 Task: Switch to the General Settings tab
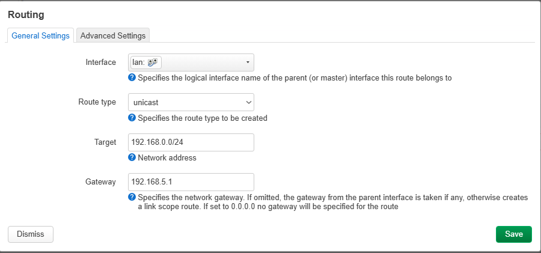pyautogui.click(x=40, y=35)
